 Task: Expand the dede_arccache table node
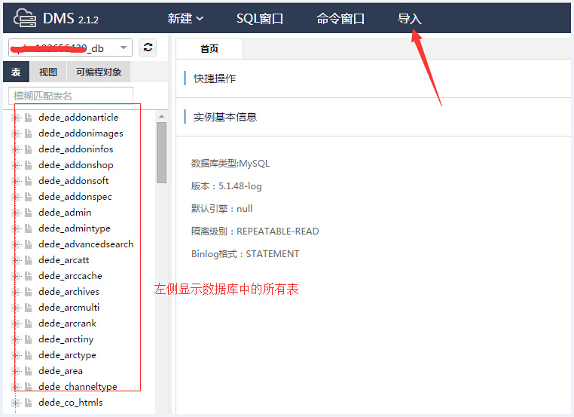click(x=16, y=276)
